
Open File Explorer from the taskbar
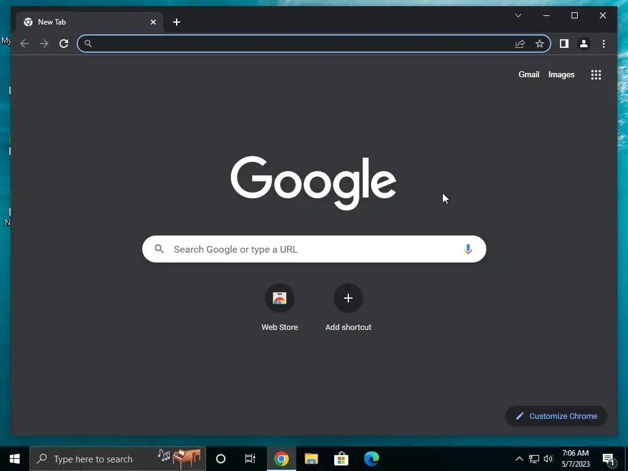[x=311, y=459]
